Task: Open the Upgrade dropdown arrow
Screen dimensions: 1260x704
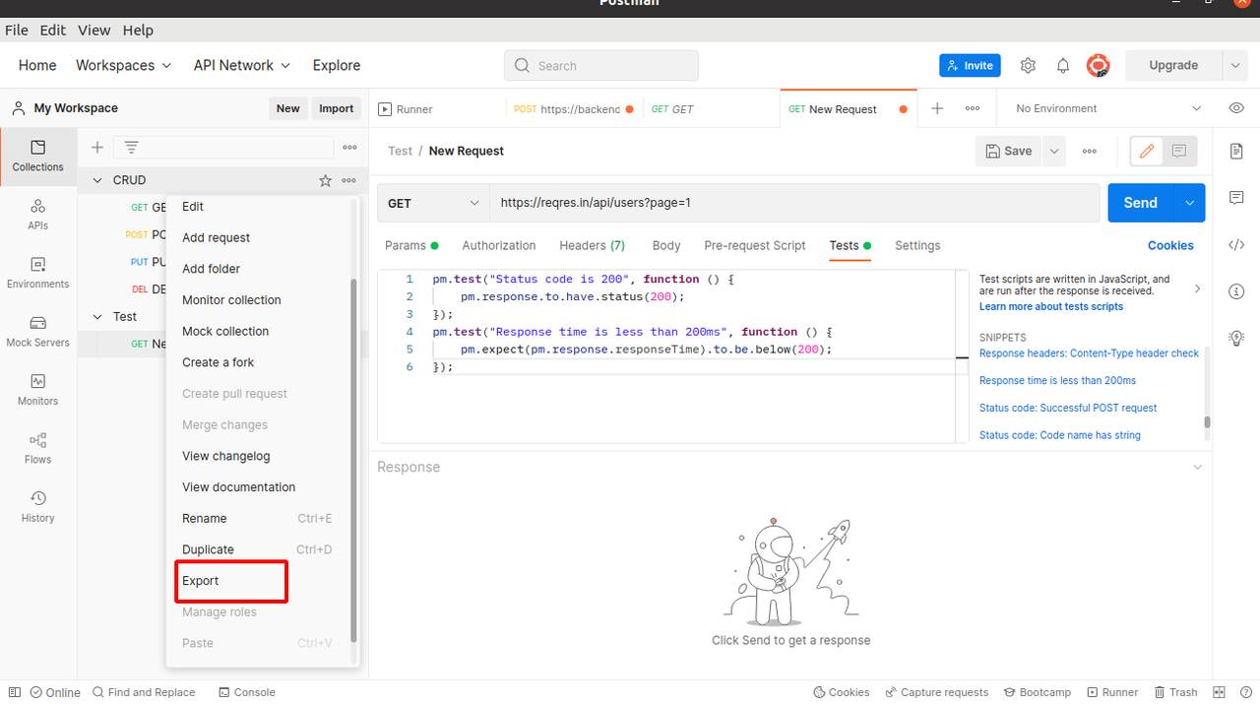Action: (x=1235, y=65)
